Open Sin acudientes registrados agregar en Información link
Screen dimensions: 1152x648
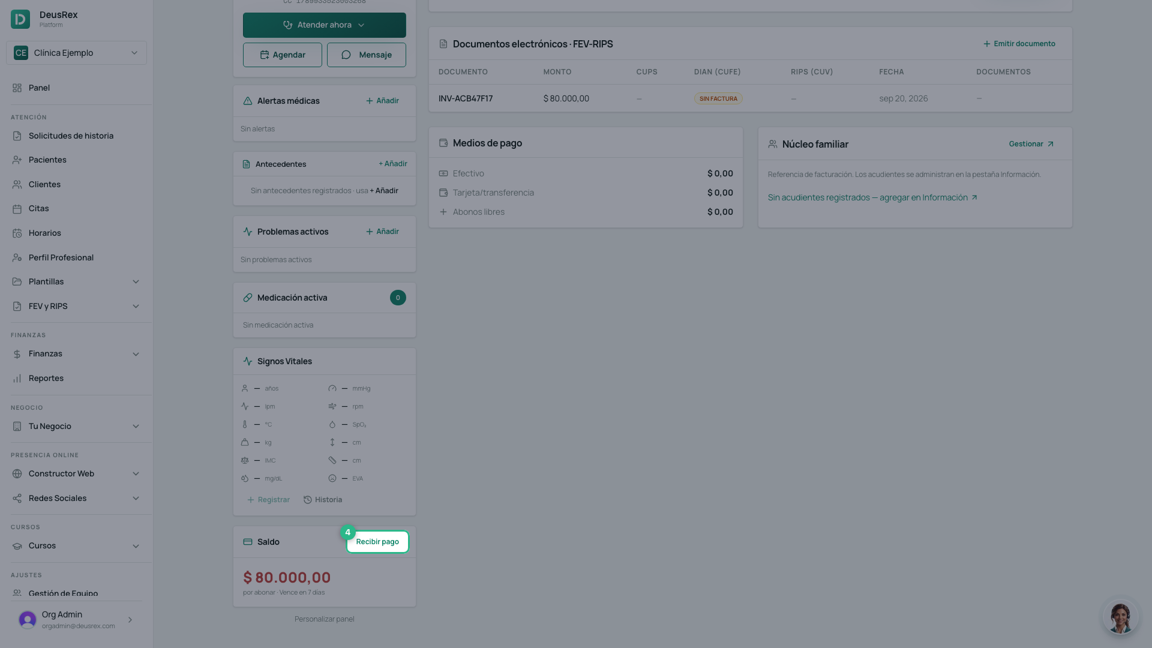pyautogui.click(x=873, y=197)
